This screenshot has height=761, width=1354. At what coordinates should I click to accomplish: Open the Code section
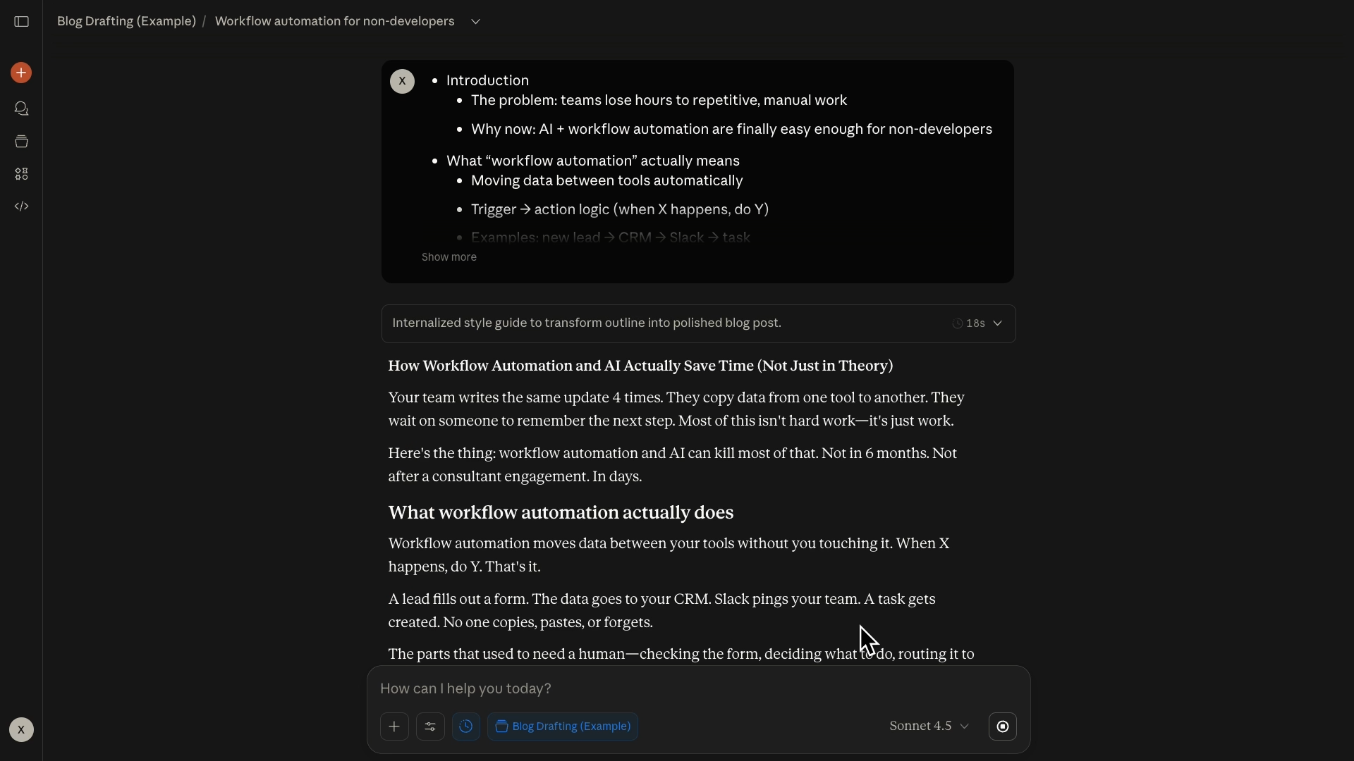click(21, 206)
